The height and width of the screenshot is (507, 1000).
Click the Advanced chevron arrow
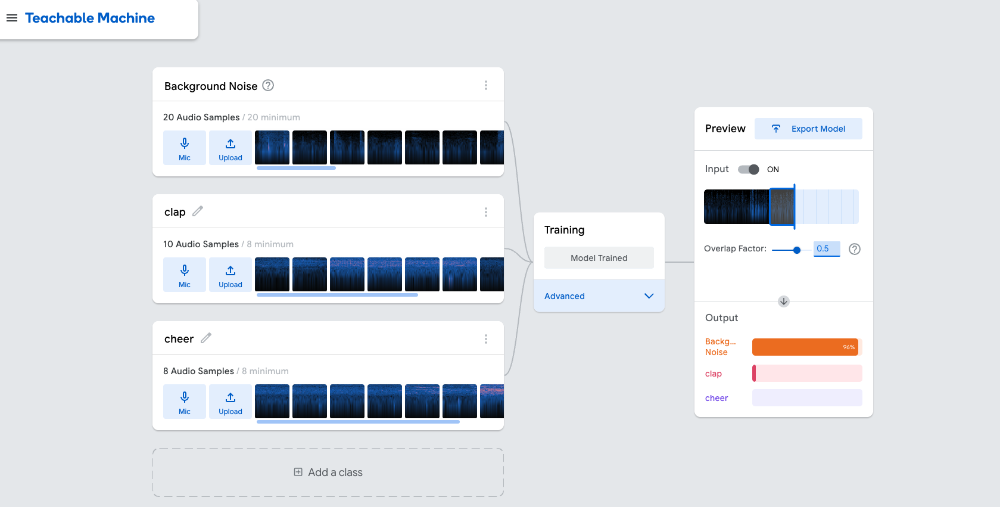649,296
